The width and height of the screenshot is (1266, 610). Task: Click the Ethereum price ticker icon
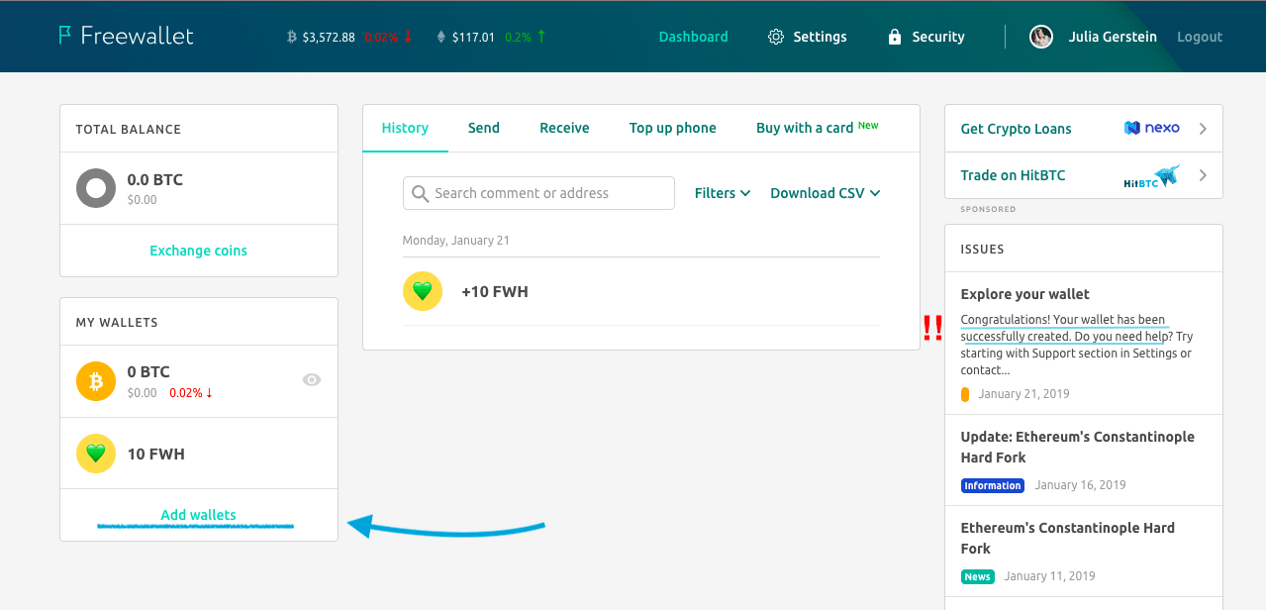click(441, 37)
